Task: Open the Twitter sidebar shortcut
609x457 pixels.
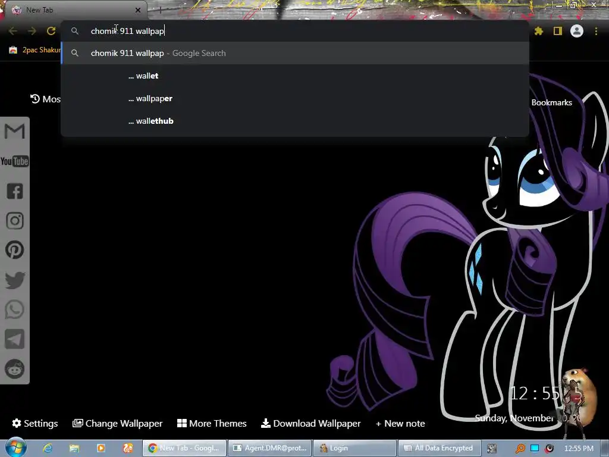Action: click(15, 280)
